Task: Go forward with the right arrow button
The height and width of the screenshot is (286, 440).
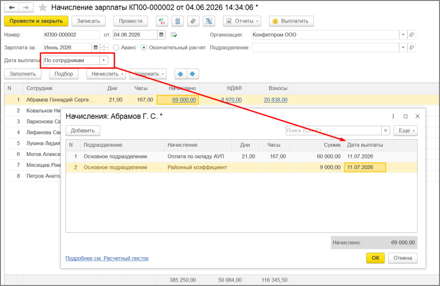Action: tap(26, 7)
